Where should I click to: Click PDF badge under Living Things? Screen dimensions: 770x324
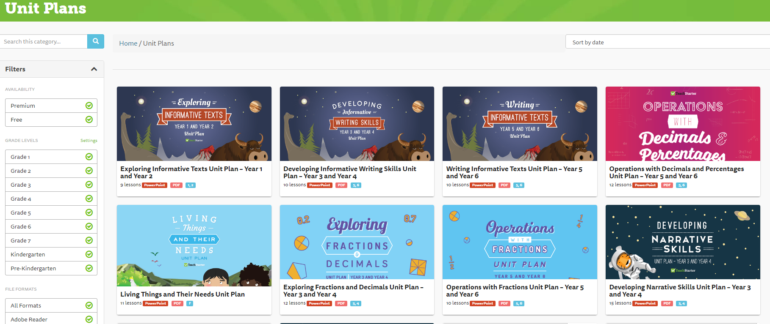[x=177, y=303]
